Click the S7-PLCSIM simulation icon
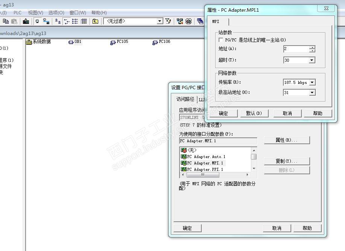Image resolution: width=345 pixels, height=251 pixels. click(188, 21)
